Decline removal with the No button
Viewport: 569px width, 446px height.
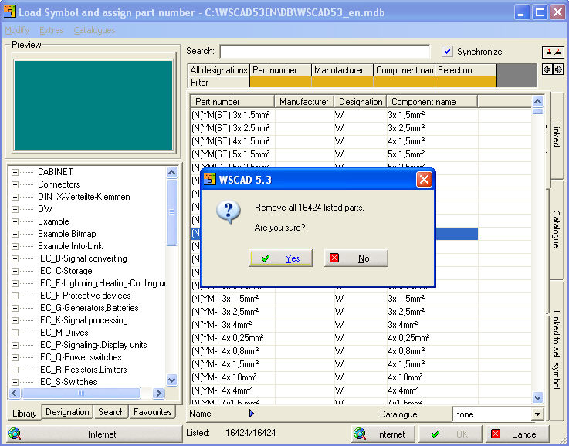coord(356,258)
